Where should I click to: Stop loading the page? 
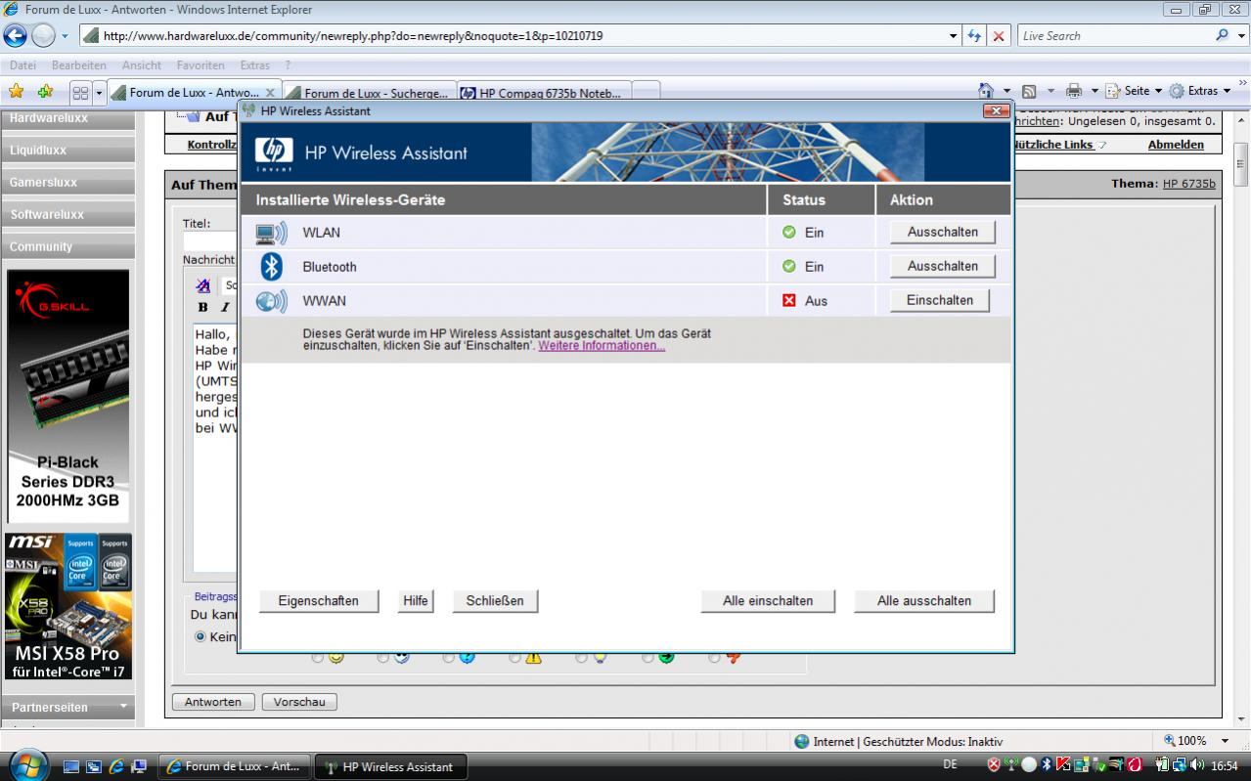pos(998,36)
